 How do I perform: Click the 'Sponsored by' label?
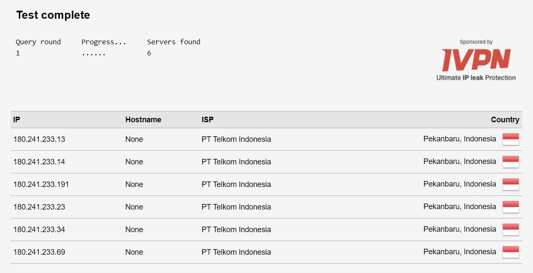pyautogui.click(x=476, y=41)
